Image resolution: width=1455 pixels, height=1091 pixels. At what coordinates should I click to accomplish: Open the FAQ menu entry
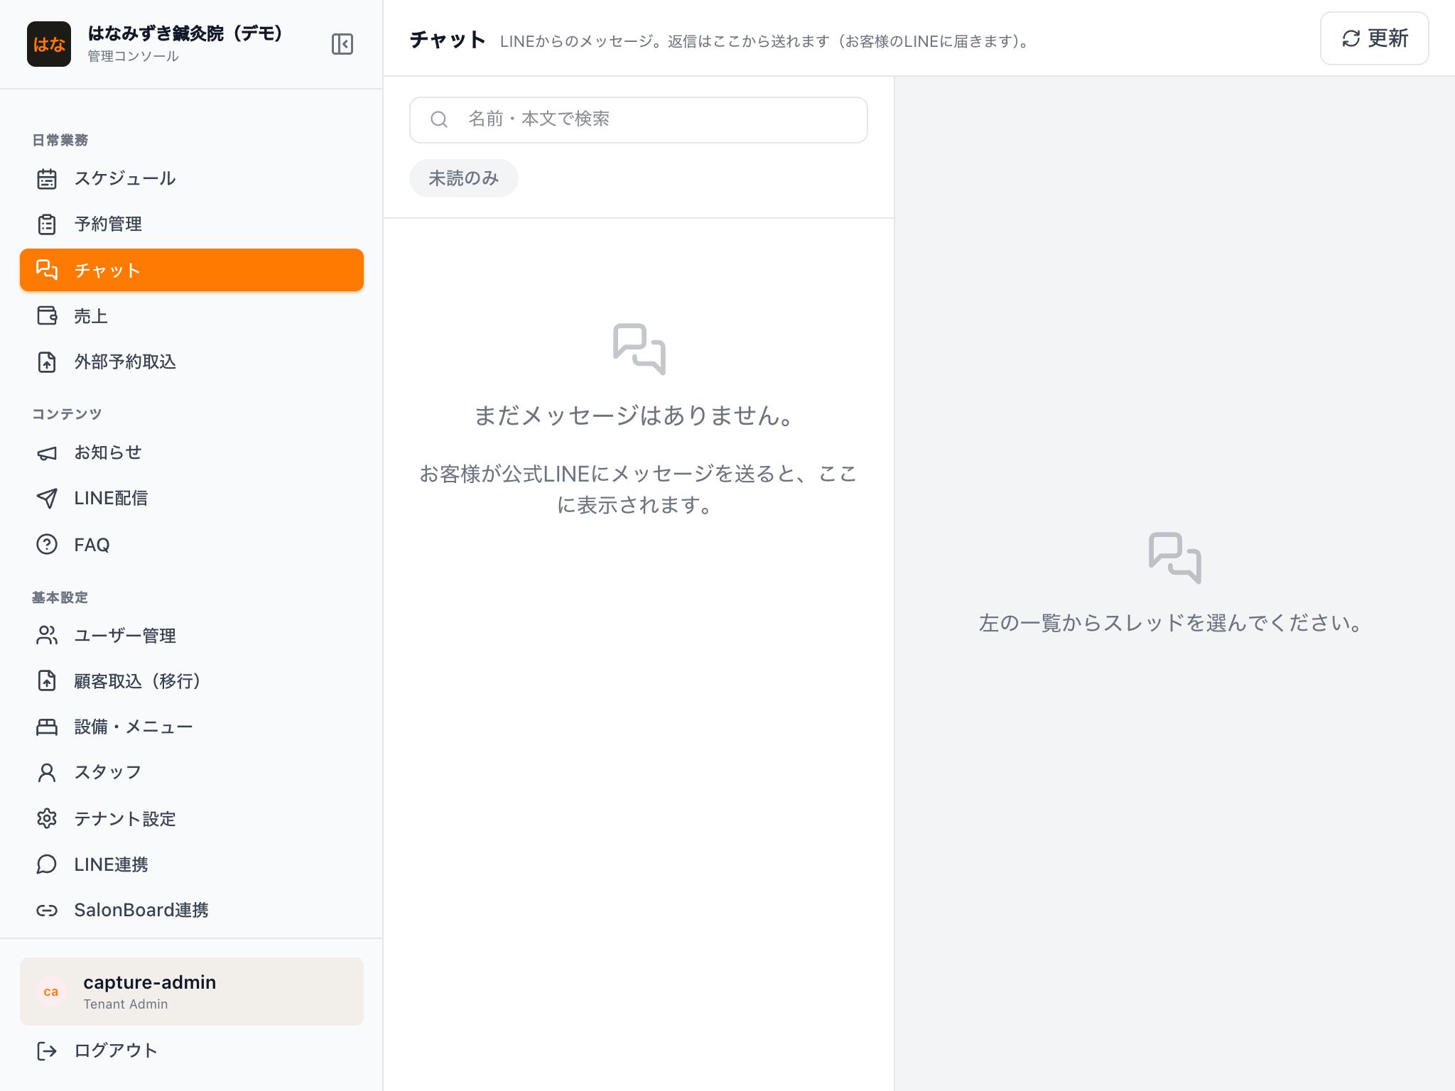(x=192, y=544)
